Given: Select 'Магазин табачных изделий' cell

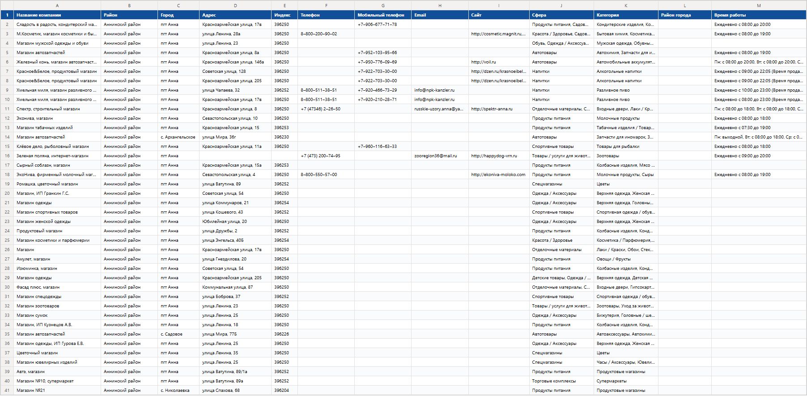Looking at the screenshot, I should click(x=57, y=127).
